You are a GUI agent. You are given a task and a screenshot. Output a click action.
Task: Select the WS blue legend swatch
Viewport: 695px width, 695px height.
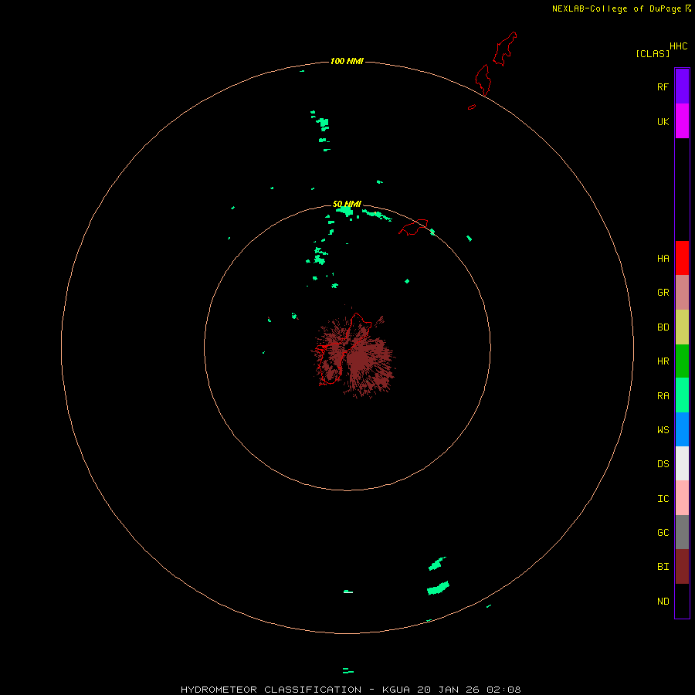pos(682,429)
